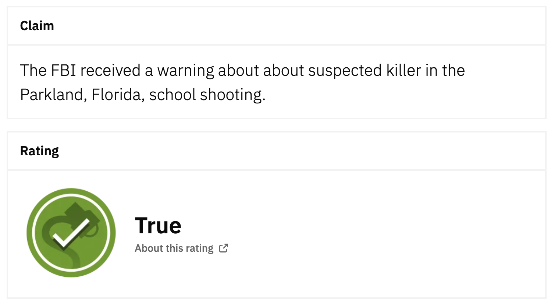This screenshot has height=304, width=551.
Task: Click the word warning in the claim
Action: click(185, 70)
